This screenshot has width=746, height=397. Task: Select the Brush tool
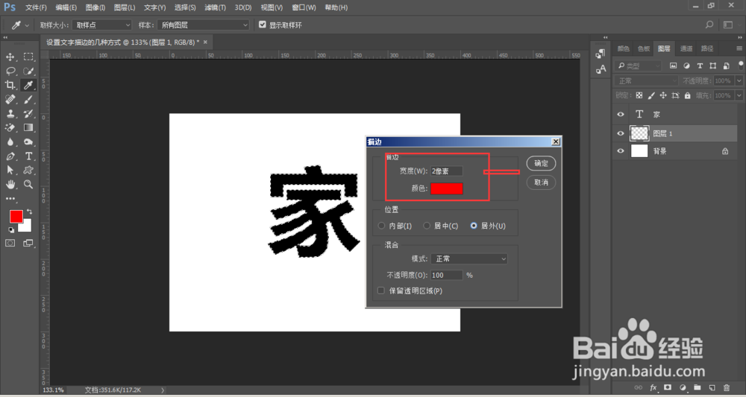tap(28, 99)
